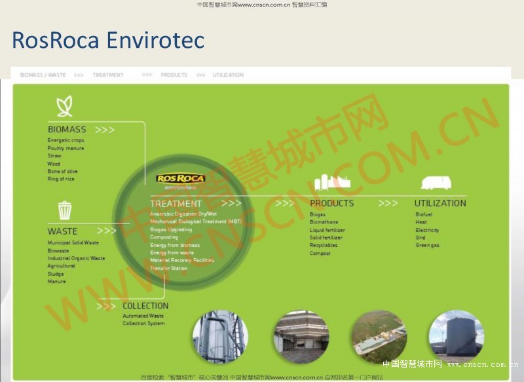The width and height of the screenshot is (524, 382).
Task: Click 'Bone of olive' text
Action: pyautogui.click(x=62, y=171)
